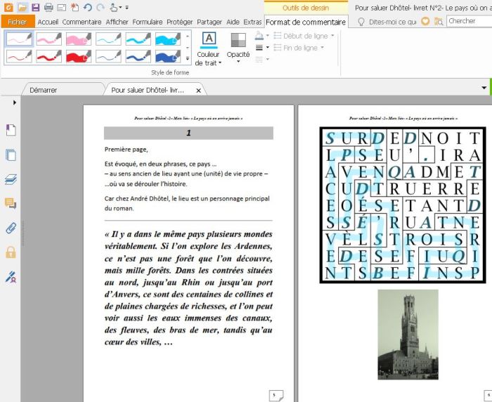Open the Afficher ribbon tab
This screenshot has height=402, width=492.
tap(117, 22)
